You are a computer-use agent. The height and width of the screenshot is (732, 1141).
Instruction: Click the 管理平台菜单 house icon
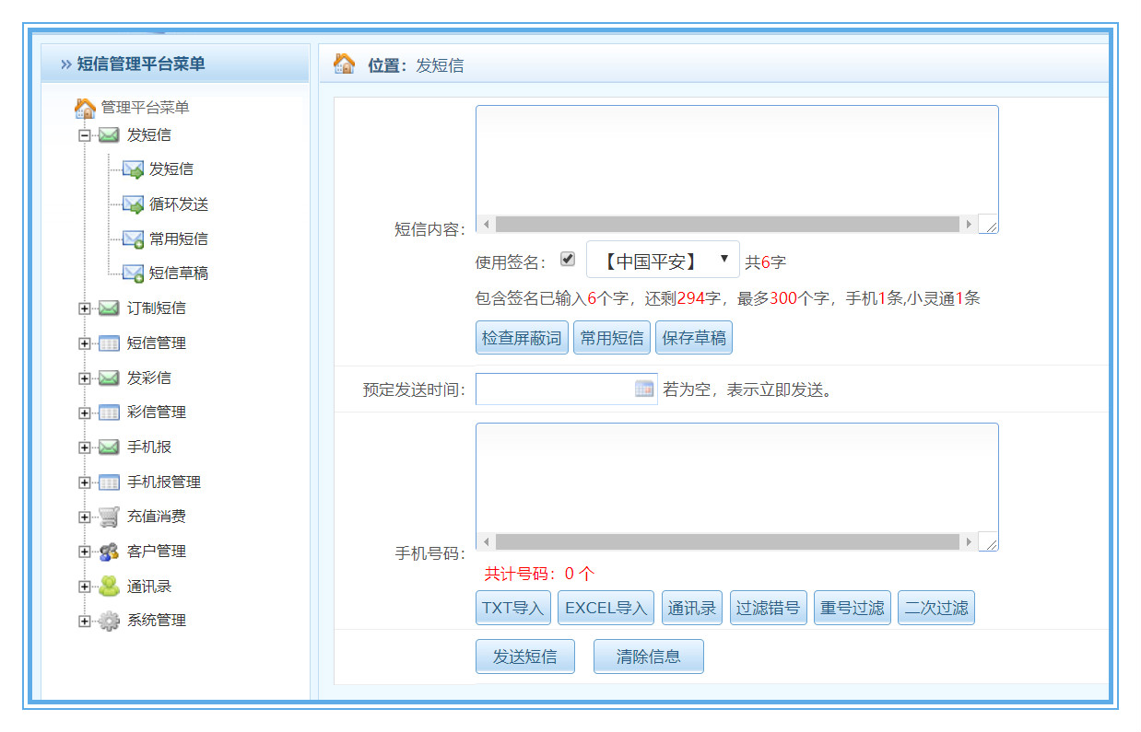coord(85,108)
